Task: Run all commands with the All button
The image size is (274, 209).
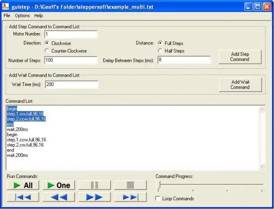Action: (x=23, y=185)
